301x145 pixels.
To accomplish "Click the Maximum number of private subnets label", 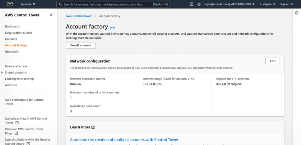I will tap(95, 92).
